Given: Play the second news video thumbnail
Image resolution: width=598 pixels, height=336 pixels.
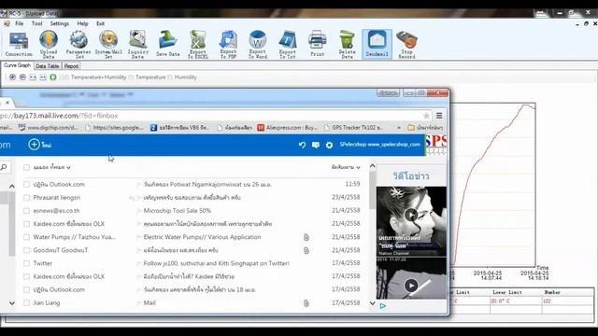Looking at the screenshot, I should point(411,286).
